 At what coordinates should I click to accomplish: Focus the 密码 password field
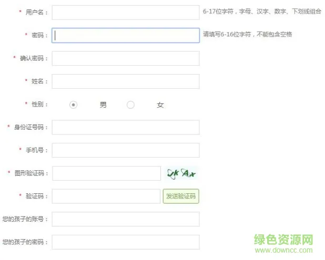click(x=126, y=35)
